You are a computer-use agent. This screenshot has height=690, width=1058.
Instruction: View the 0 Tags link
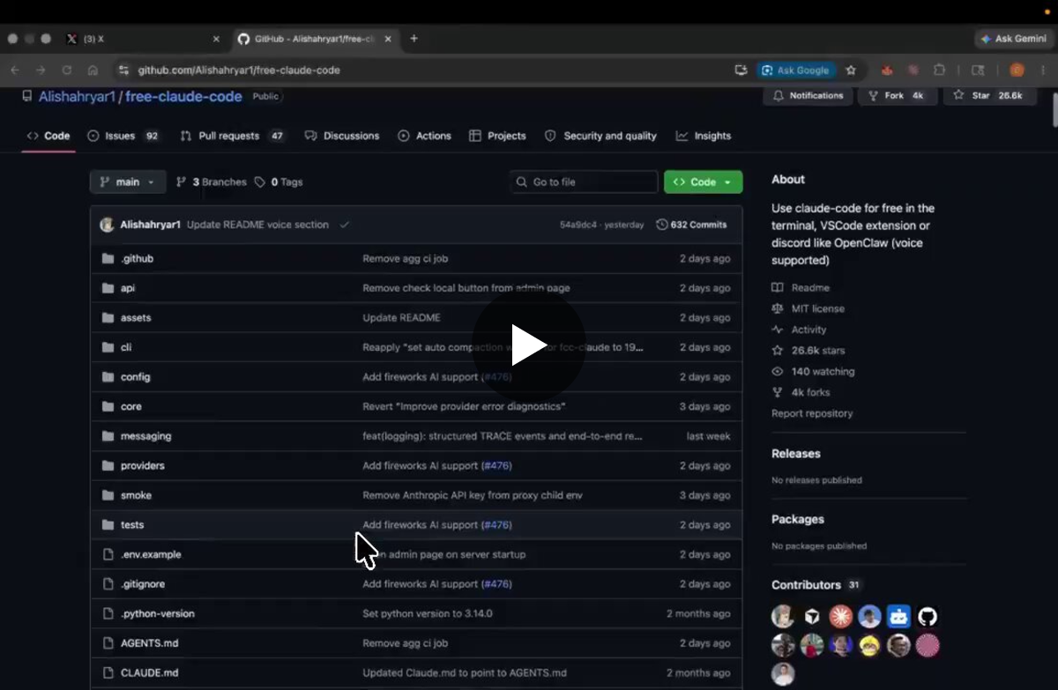279,182
